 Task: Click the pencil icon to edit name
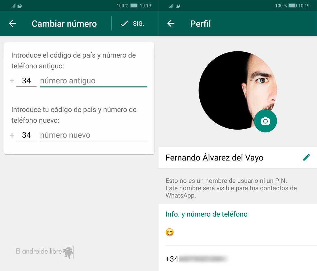pos(306,157)
